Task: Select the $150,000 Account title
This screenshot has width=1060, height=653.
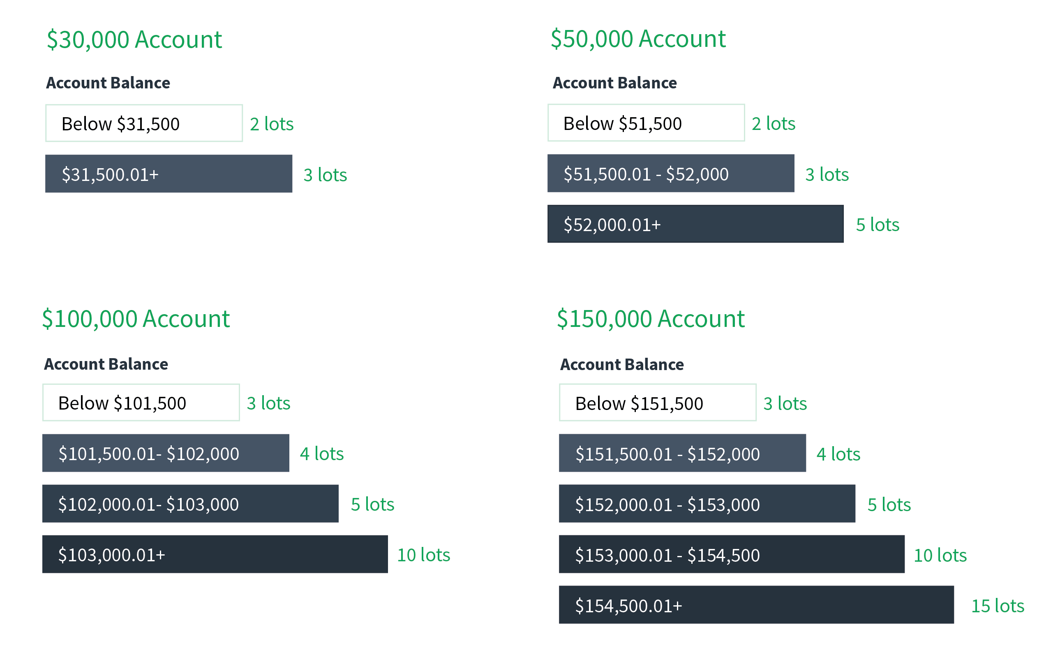Action: [650, 319]
